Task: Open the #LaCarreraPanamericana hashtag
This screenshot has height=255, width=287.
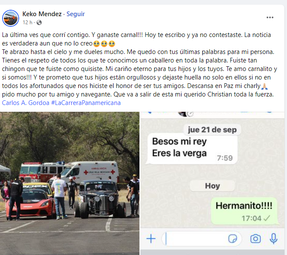Action: point(86,103)
